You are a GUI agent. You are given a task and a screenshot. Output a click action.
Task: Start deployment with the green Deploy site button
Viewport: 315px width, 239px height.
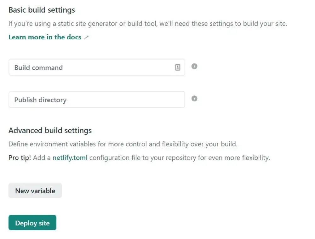pyautogui.click(x=32, y=223)
